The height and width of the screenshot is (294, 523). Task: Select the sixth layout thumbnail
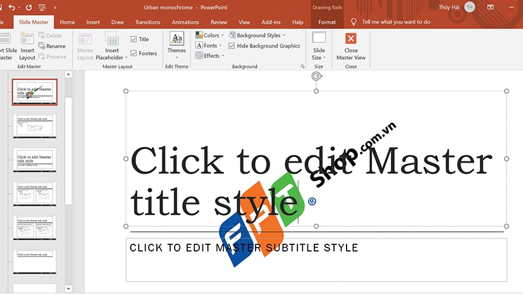pyautogui.click(x=35, y=262)
